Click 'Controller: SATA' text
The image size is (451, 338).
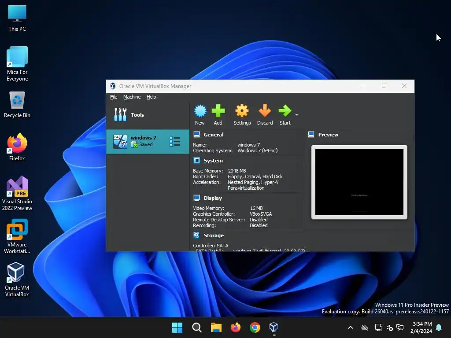211,246
